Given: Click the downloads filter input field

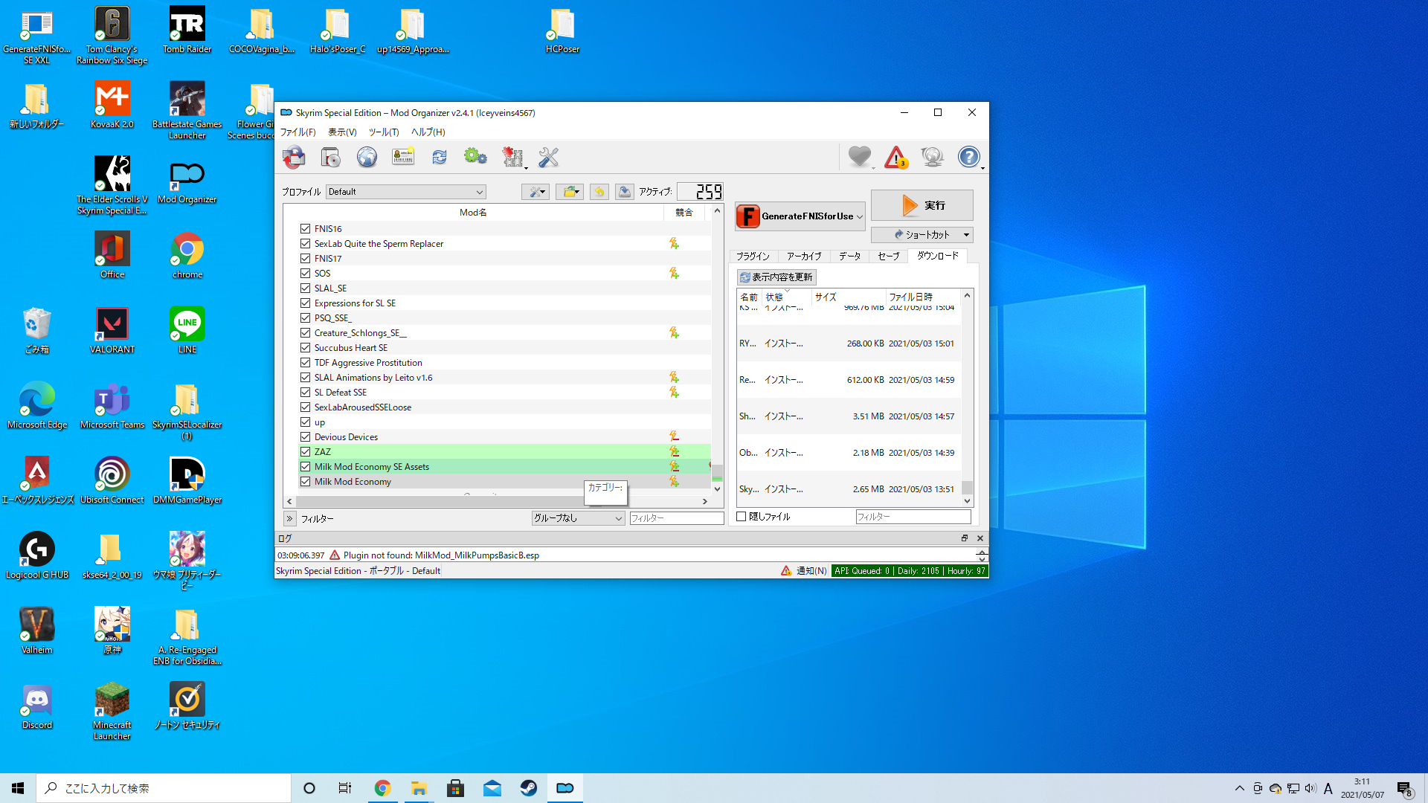Looking at the screenshot, I should click(913, 517).
